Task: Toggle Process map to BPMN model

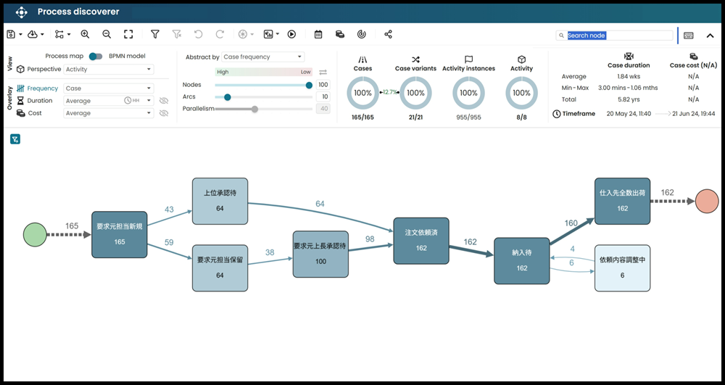Action: (x=96, y=57)
